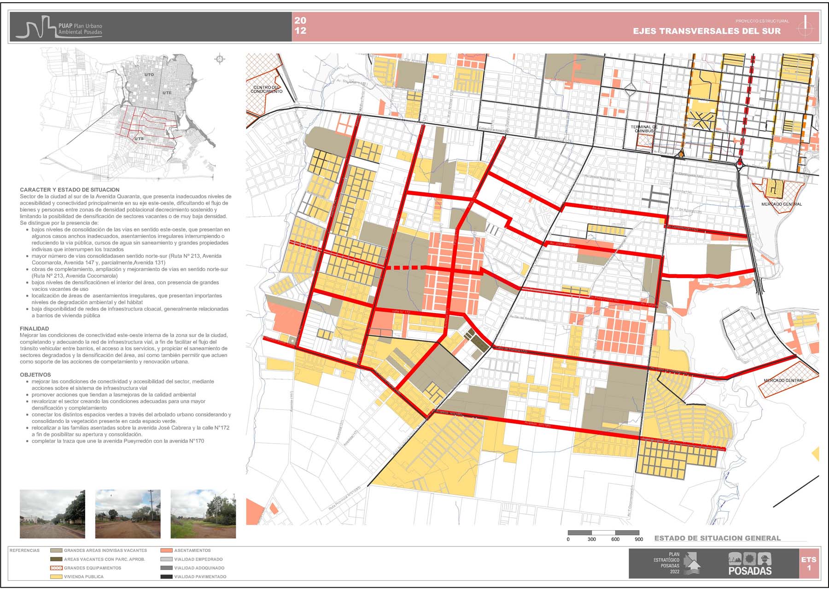The height and width of the screenshot is (590, 829).
Task: Click the UTE label on inset map
Action: 167,93
